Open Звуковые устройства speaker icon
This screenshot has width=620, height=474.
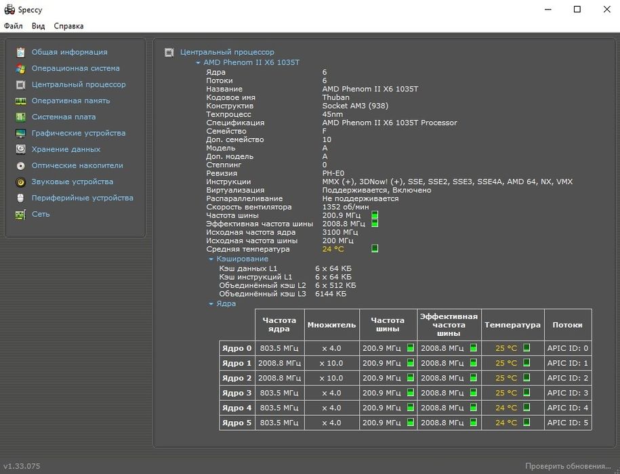(20, 182)
